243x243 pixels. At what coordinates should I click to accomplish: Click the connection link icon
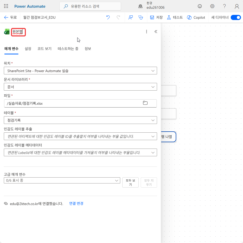(x=6, y=203)
